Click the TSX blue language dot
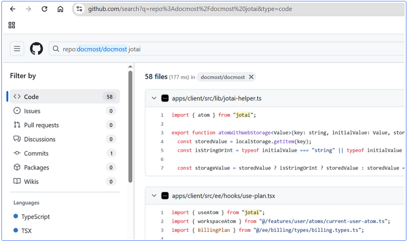407x241 pixels. click(16, 230)
